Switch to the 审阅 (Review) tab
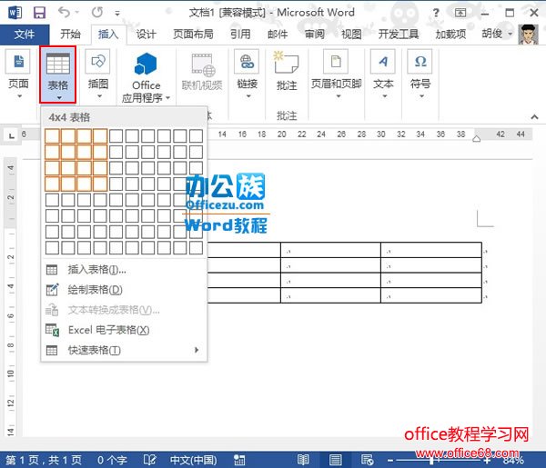Image resolution: width=546 pixels, height=468 pixels. pos(315,34)
